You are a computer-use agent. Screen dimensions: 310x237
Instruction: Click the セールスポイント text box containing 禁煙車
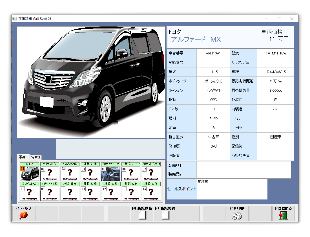232,189
